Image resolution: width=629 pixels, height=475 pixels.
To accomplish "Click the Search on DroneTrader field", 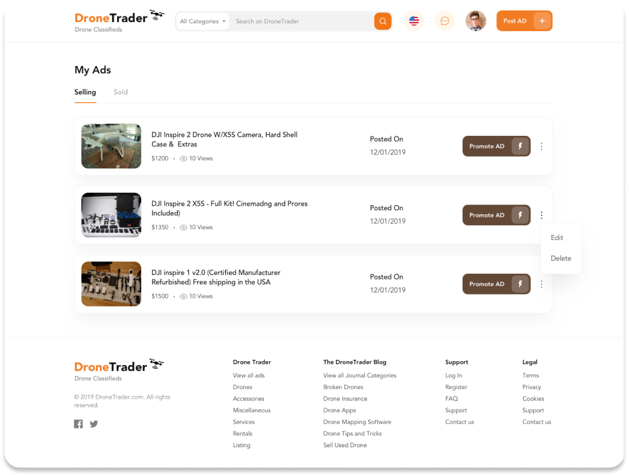I will pos(302,21).
